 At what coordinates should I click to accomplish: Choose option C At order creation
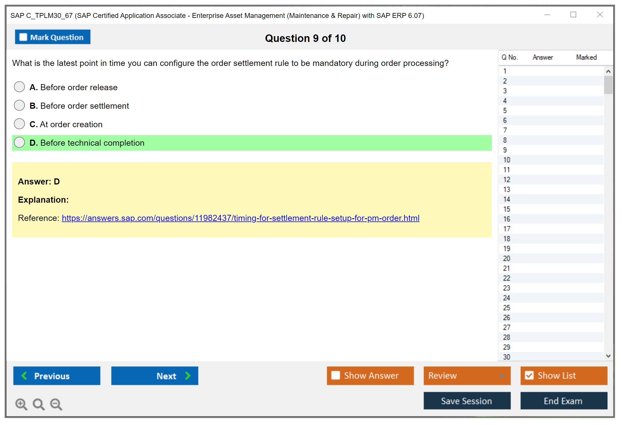pyautogui.click(x=19, y=124)
